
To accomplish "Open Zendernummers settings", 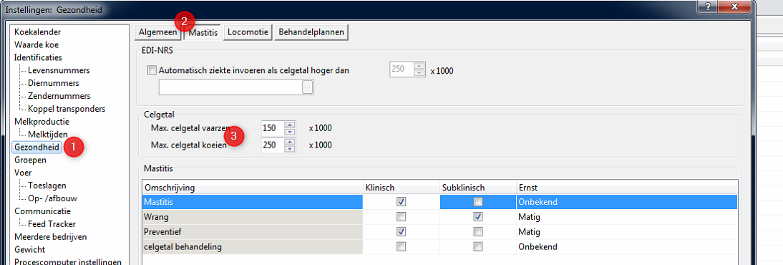I will click(59, 95).
